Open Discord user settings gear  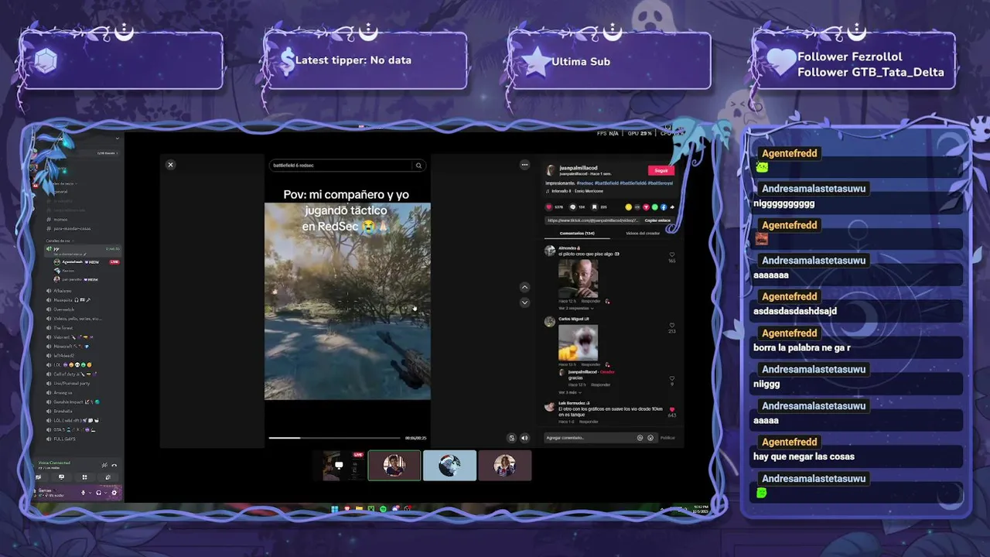click(114, 493)
